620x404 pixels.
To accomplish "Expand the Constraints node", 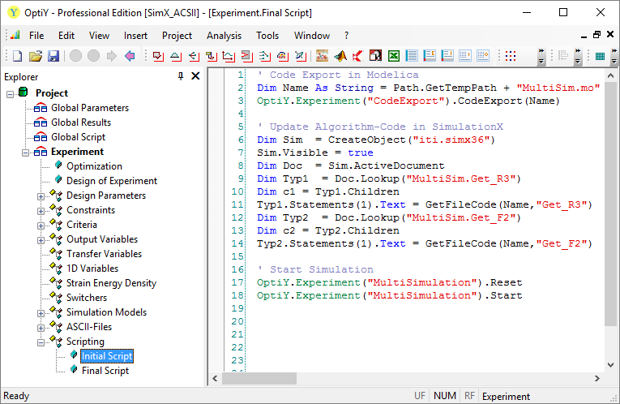I will [x=41, y=211].
